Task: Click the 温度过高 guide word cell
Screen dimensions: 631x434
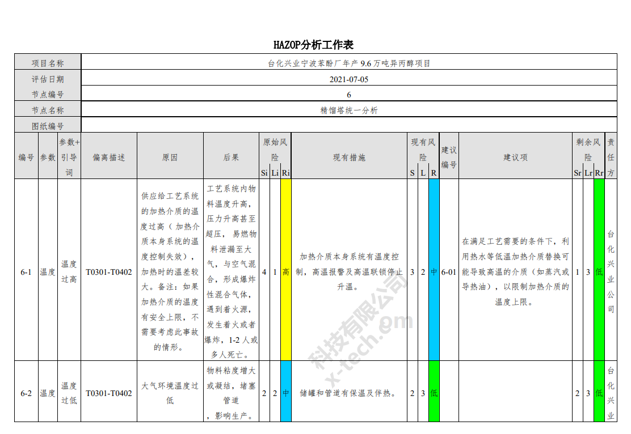Action: [x=69, y=270]
